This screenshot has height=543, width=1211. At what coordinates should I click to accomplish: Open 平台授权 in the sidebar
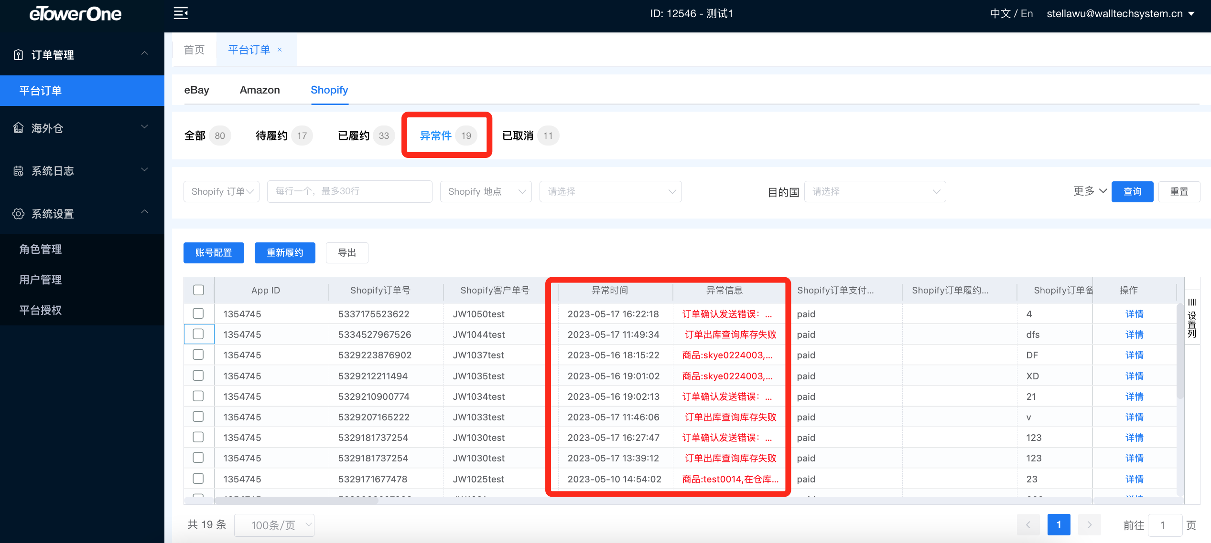tap(82, 310)
